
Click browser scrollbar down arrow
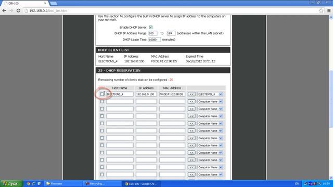tap(331, 178)
